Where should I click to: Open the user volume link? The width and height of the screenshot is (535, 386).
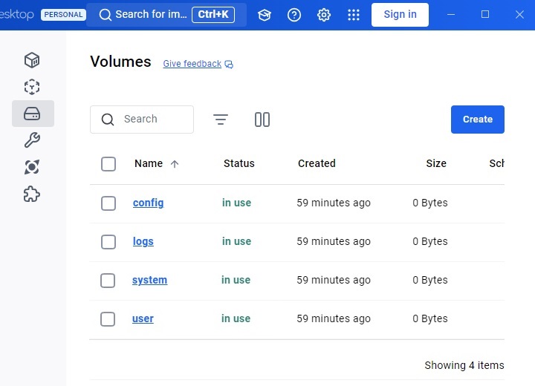click(x=143, y=318)
